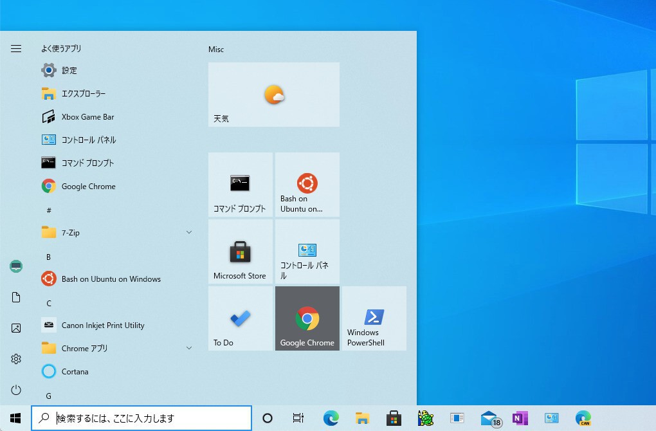Open Canon Inkjet Print Utility

coord(103,326)
